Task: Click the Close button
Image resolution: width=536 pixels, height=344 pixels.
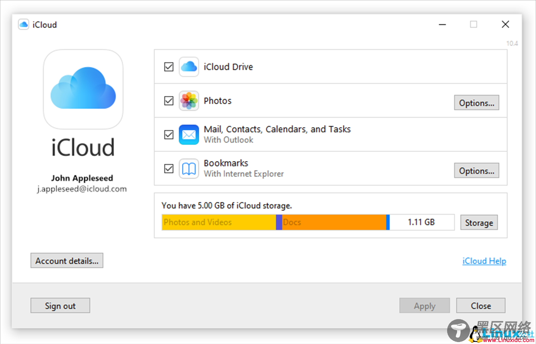Action: (x=481, y=305)
